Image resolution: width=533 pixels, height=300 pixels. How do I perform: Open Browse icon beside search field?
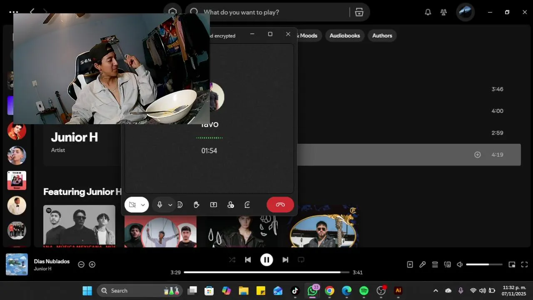coord(359,12)
